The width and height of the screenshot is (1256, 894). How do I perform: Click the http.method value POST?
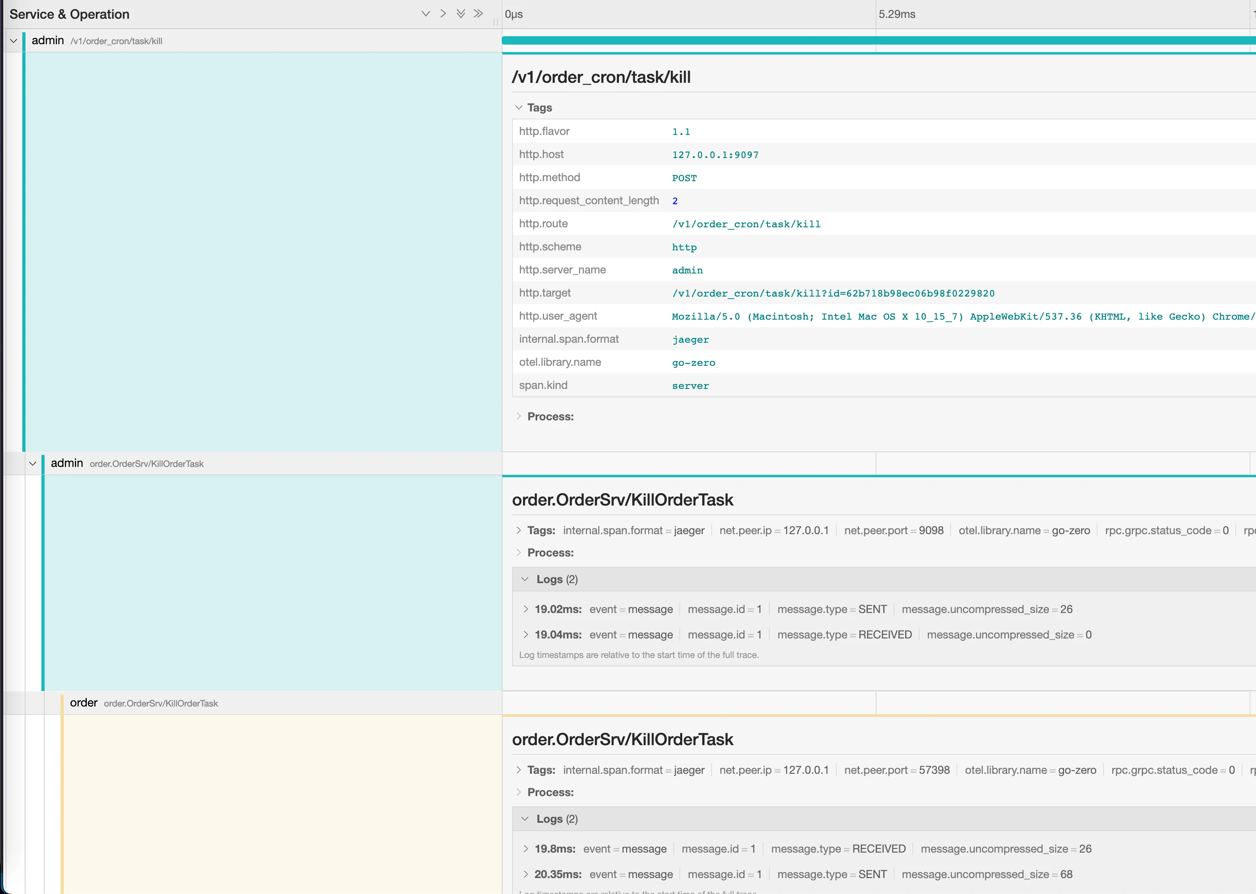point(685,178)
